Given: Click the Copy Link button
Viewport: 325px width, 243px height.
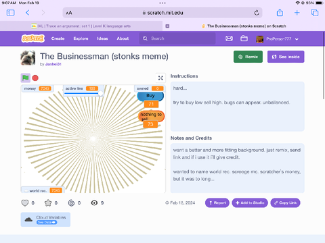Looking at the screenshot, I should [x=285, y=203].
